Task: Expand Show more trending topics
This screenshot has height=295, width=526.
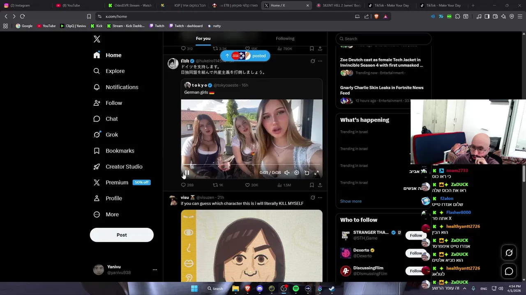Action: tap(351, 201)
